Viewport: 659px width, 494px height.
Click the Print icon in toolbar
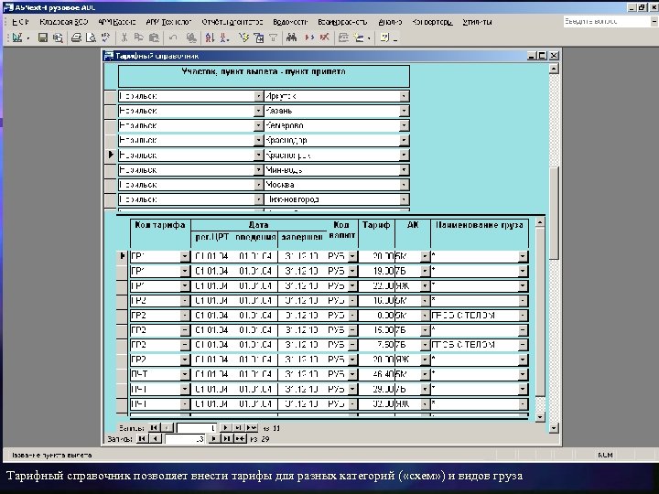(x=76, y=38)
